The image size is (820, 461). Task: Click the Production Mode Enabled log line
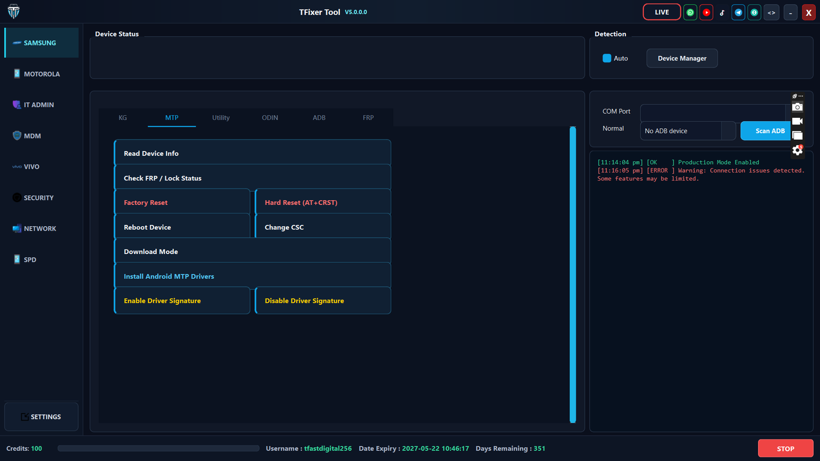679,162
